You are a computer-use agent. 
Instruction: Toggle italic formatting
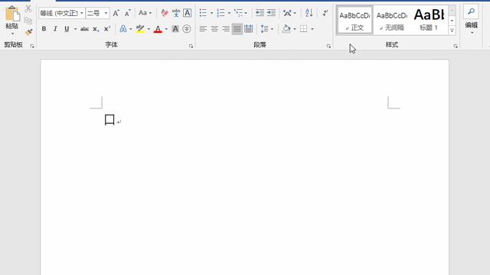[55, 29]
